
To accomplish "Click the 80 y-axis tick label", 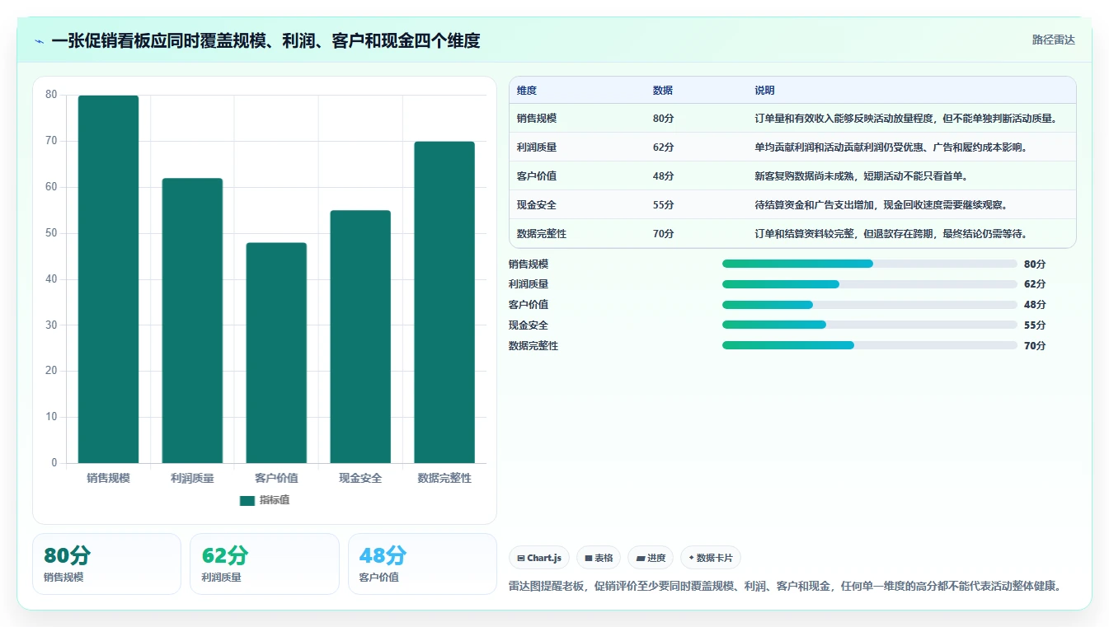I will pyautogui.click(x=51, y=95).
